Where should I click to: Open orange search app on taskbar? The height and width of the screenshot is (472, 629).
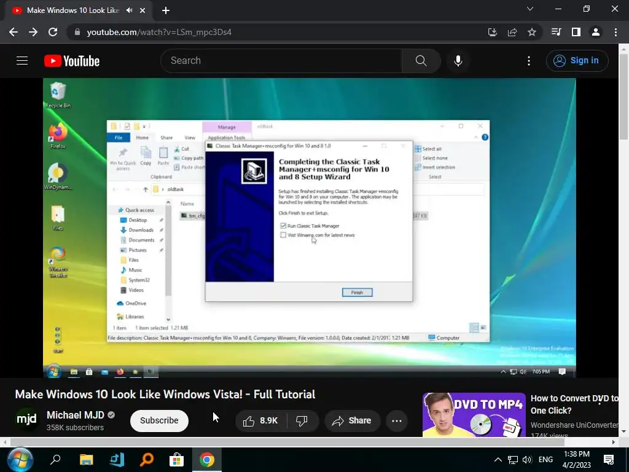(x=147, y=460)
